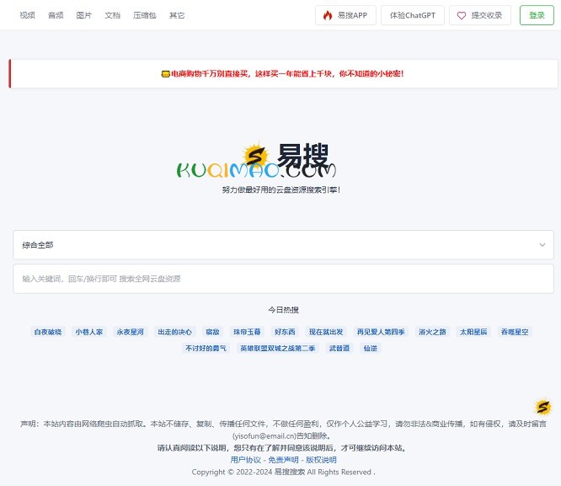Click hot tag 吞噬星空
This screenshot has width=561, height=486.
pyautogui.click(x=515, y=332)
